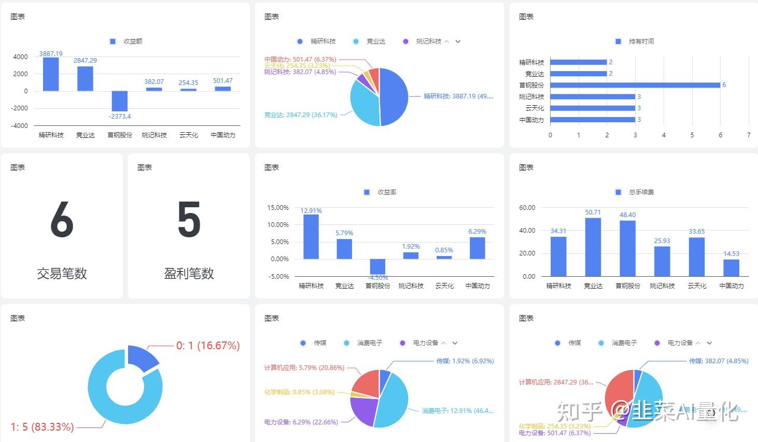Click the 持有时间 legend marker icon
This screenshot has width=758, height=442.
click(x=617, y=41)
